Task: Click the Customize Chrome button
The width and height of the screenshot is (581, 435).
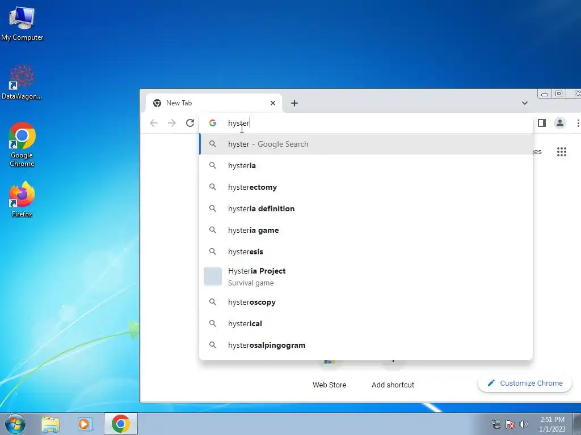Action: point(525,383)
